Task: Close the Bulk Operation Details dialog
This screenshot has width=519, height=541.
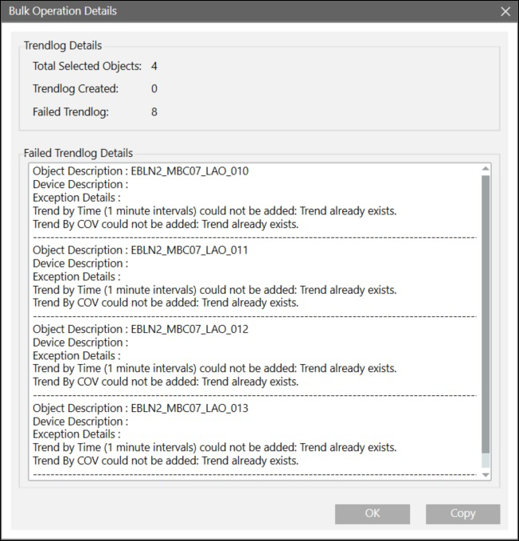Action: tap(505, 11)
